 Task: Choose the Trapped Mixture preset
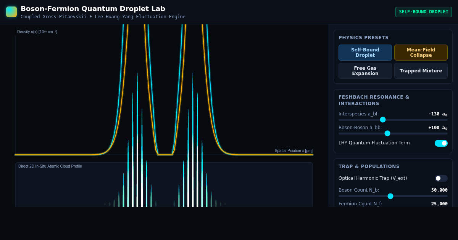421,71
